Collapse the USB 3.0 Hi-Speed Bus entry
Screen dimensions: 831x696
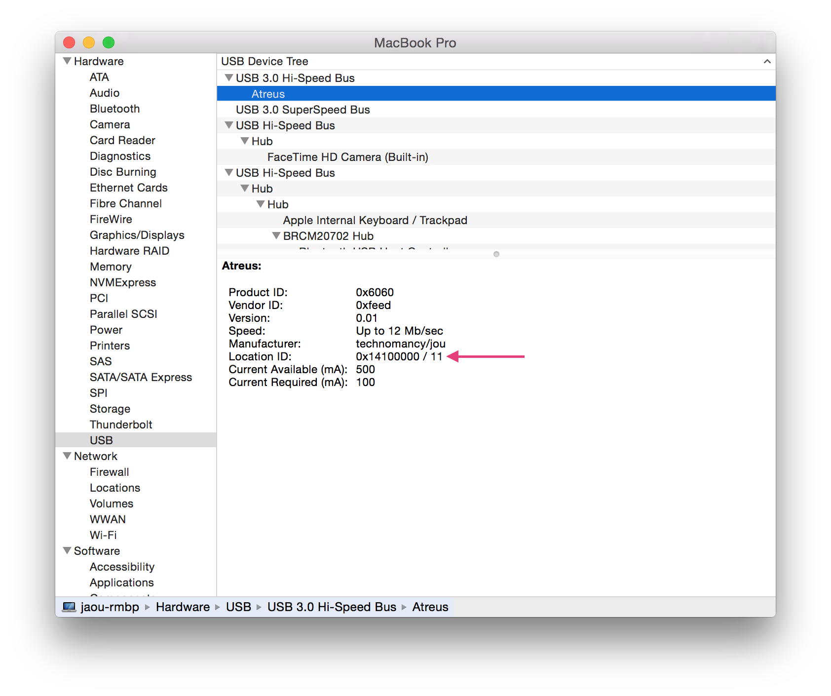click(x=228, y=77)
